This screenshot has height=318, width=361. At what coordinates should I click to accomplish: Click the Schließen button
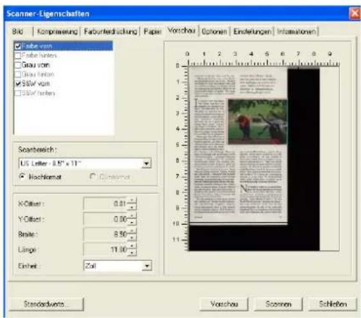pyautogui.click(x=333, y=304)
